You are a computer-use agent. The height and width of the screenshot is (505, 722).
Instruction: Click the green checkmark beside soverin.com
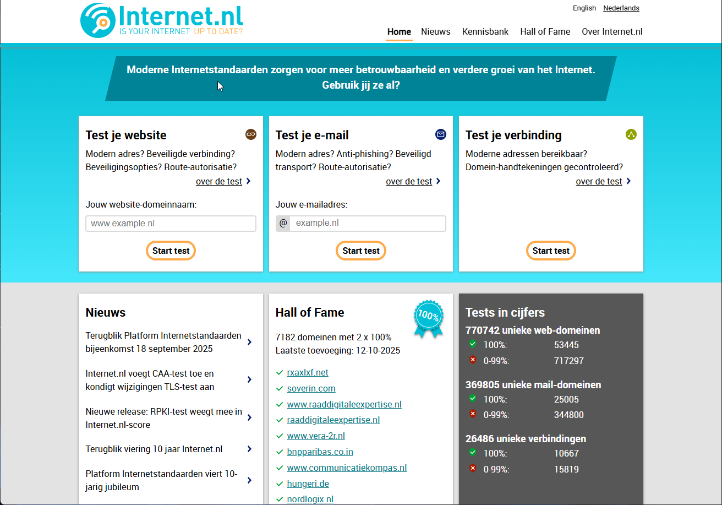(280, 389)
